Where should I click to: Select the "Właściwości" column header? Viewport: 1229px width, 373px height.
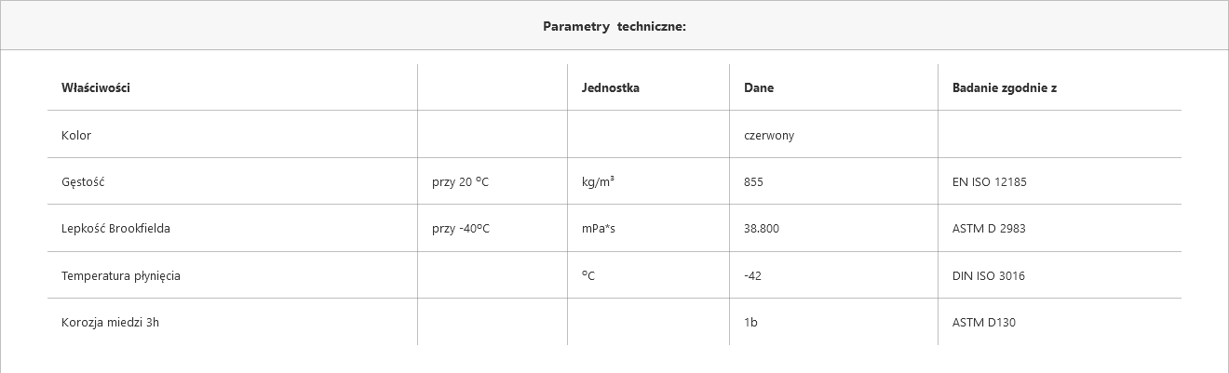coord(96,88)
